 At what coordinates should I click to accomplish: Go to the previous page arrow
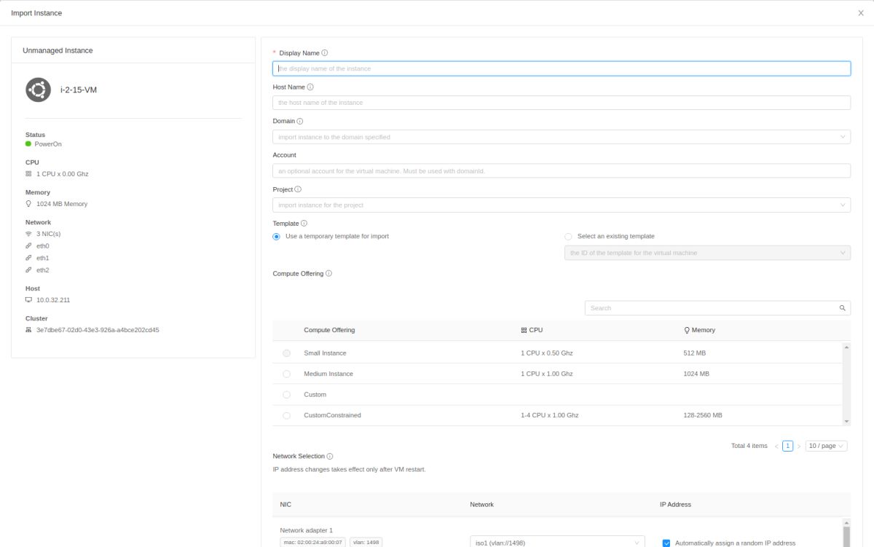click(x=776, y=446)
